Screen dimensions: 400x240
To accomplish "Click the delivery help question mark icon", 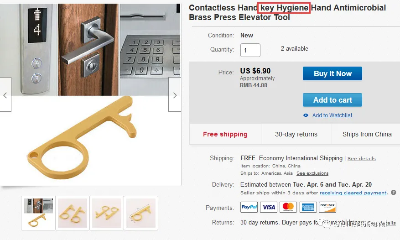I will coord(394,193).
